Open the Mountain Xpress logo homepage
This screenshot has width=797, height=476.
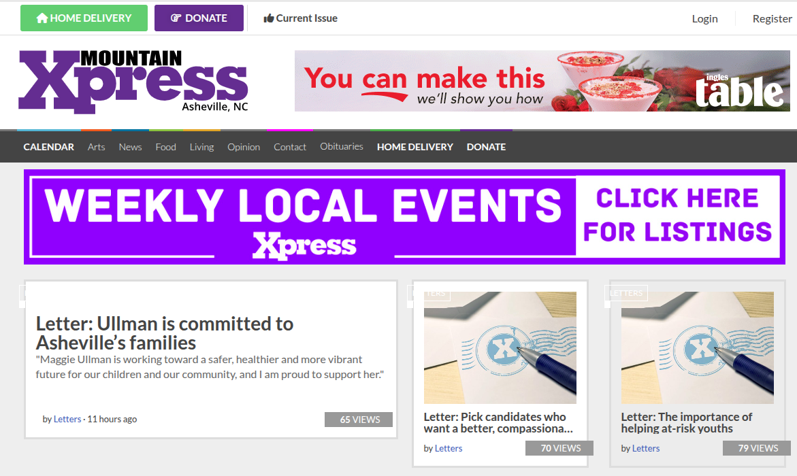click(133, 82)
